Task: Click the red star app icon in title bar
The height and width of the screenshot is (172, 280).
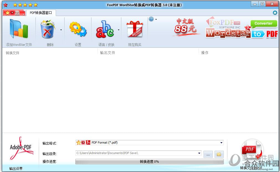Action: (x=6, y=5)
